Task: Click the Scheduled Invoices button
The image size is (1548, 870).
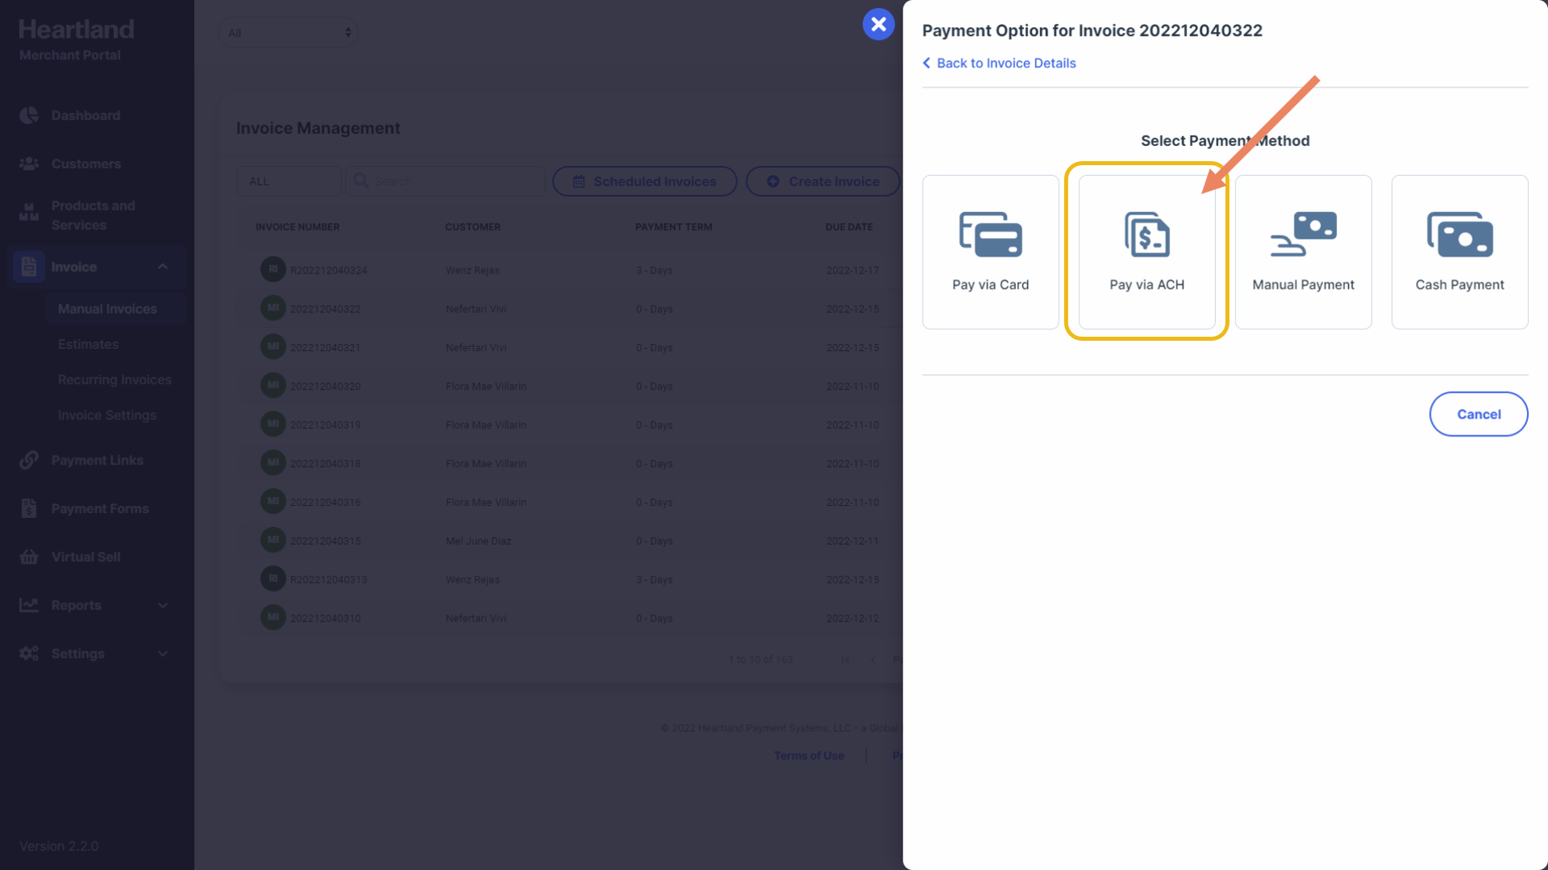Action: point(644,181)
